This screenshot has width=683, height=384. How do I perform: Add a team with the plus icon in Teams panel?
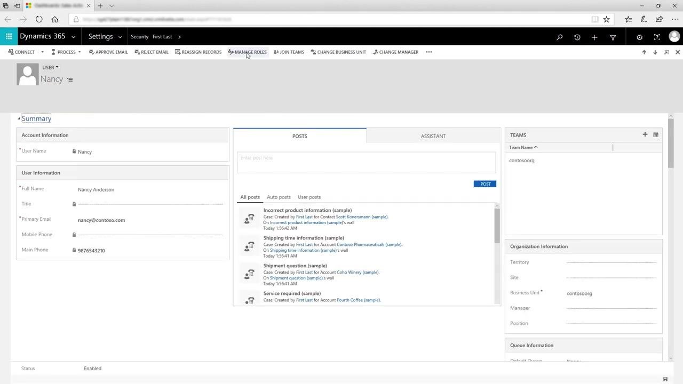click(x=645, y=134)
